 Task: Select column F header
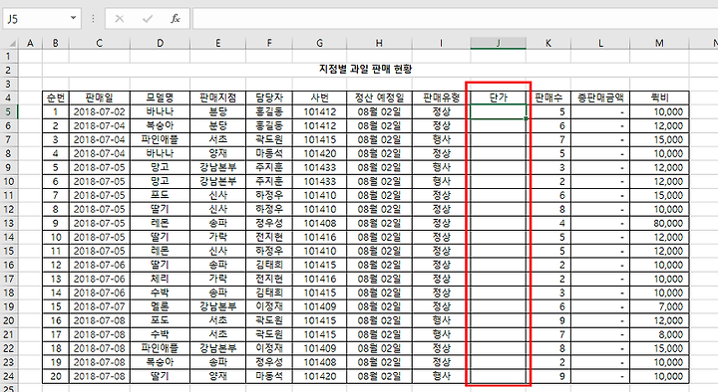[x=269, y=43]
